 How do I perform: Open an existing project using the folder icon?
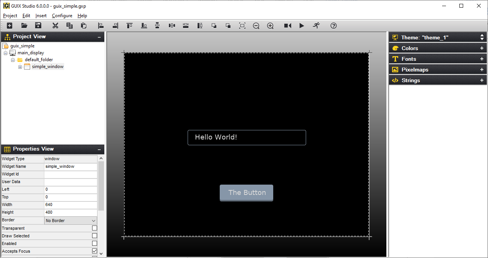pyautogui.click(x=24, y=26)
